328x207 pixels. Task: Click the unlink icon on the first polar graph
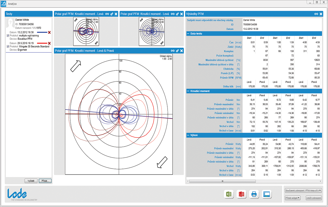pos(112,14)
